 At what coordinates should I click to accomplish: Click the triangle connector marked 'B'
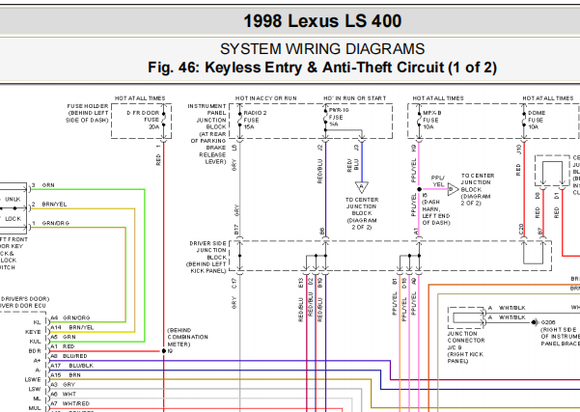coord(453,189)
